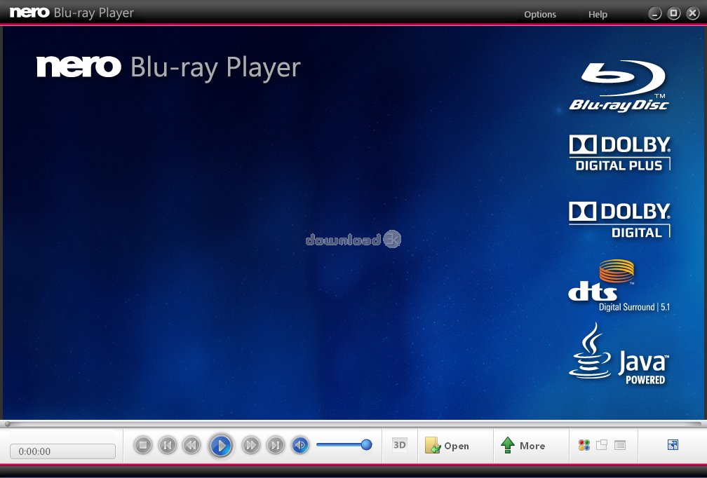The image size is (707, 478).
Task: Fast forward the video
Action: pos(250,446)
